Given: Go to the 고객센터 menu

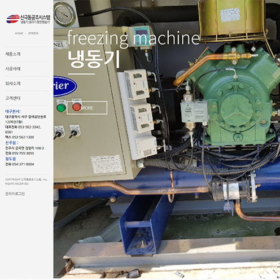Looking at the screenshot, I should (13, 98).
